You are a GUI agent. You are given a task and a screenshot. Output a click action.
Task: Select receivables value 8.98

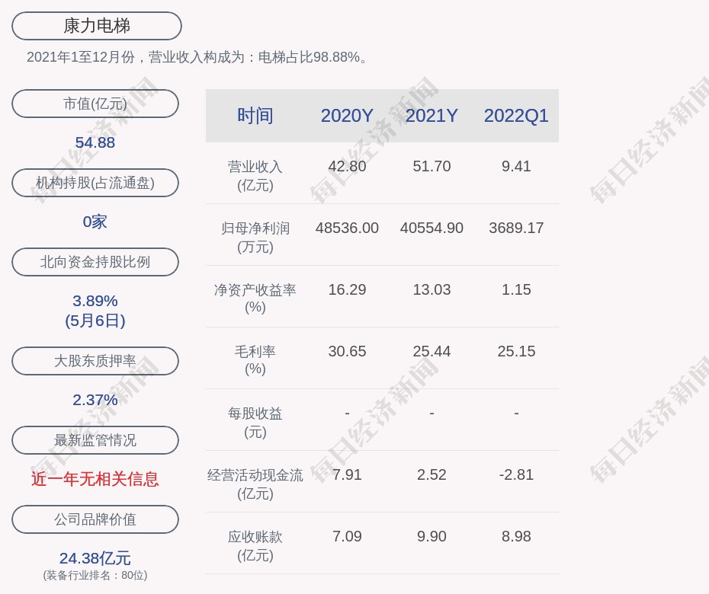(516, 537)
